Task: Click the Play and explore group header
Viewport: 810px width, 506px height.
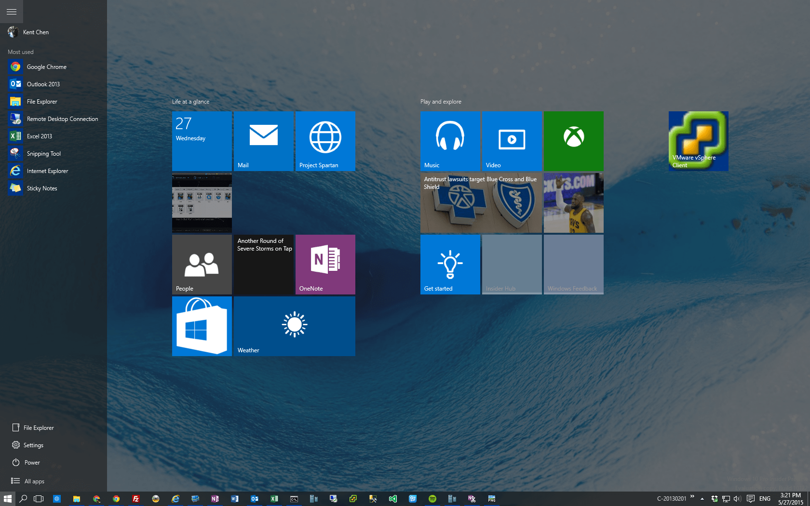Action: point(441,102)
